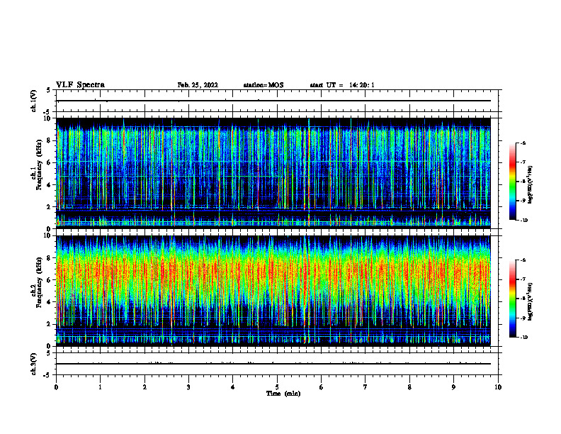Click the "10" minute tick on the time axis
This screenshot has width=561, height=434.
tap(498, 387)
